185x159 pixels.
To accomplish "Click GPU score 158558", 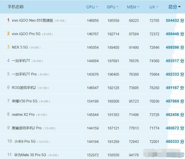I will click(113, 155).
